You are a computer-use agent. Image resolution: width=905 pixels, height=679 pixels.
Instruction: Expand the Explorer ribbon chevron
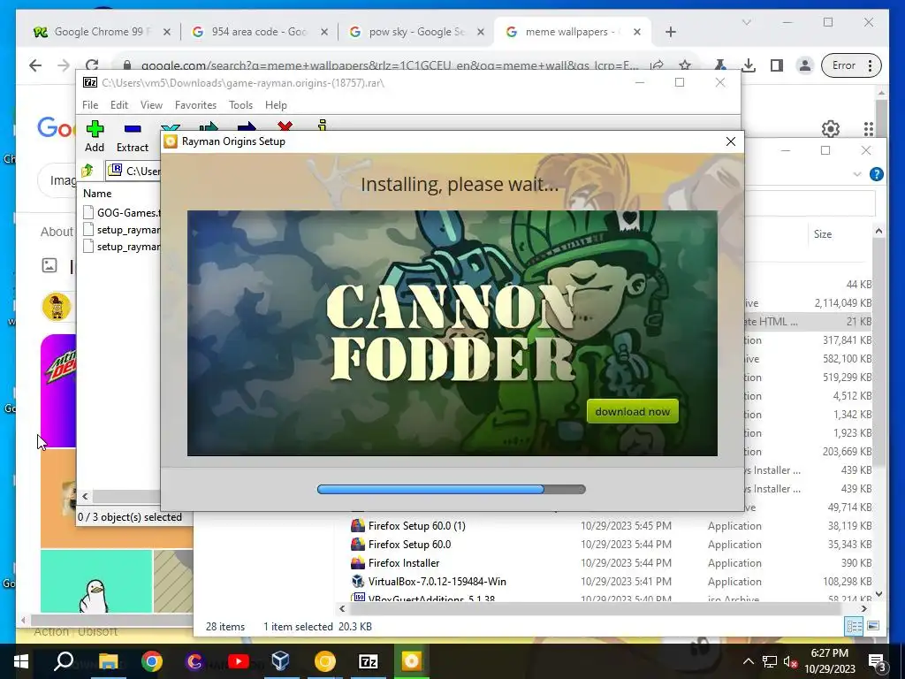[857, 174]
